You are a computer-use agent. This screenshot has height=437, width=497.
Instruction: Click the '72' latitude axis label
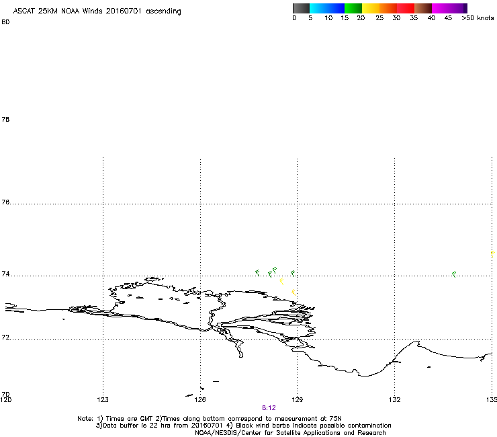[x=5, y=337]
